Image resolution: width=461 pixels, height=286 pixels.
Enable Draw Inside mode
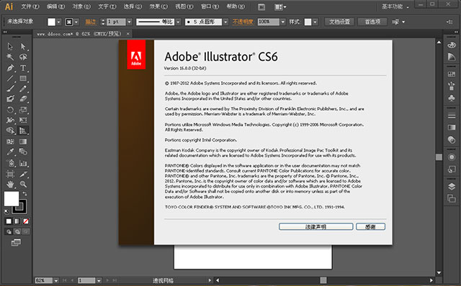26,231
